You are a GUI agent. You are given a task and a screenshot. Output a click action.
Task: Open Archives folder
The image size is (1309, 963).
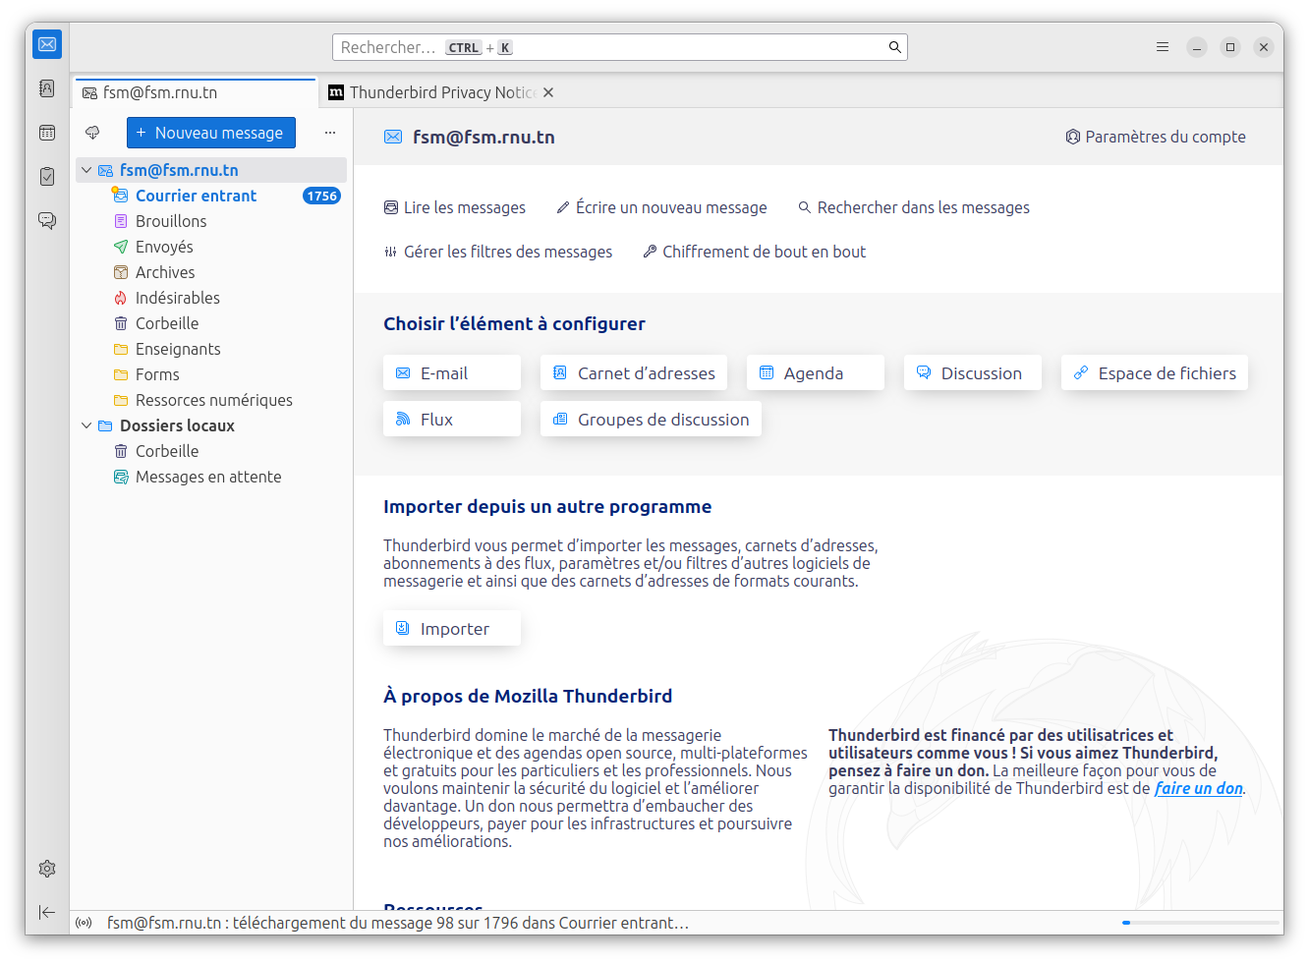(x=211, y=272)
